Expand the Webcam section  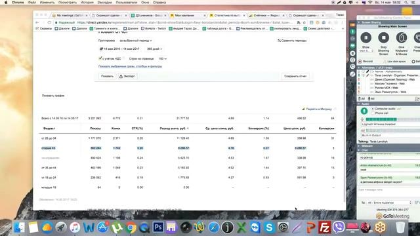click(x=359, y=146)
